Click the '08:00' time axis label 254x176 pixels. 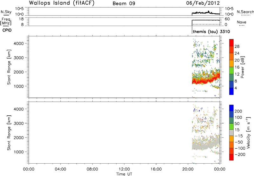click(x=92, y=169)
